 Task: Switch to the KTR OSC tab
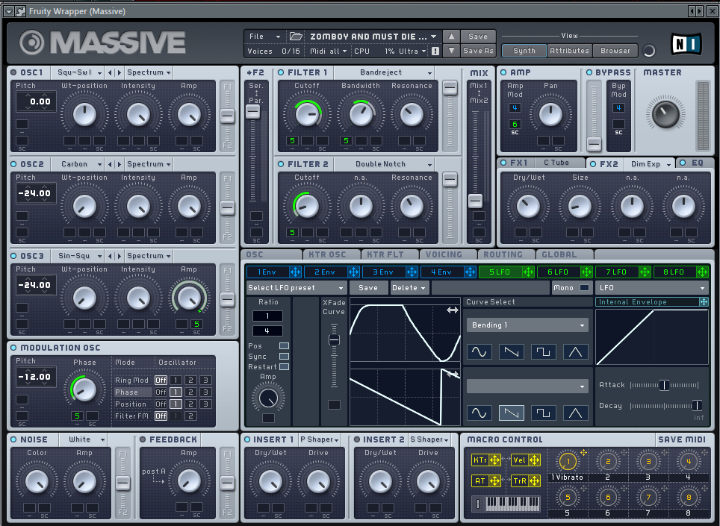(333, 254)
